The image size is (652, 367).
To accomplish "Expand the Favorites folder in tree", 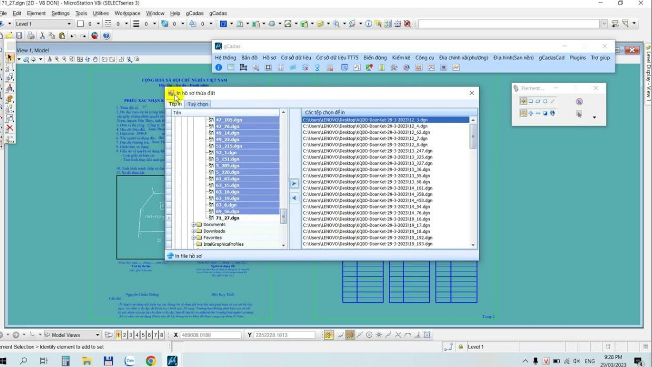I will tap(193, 238).
